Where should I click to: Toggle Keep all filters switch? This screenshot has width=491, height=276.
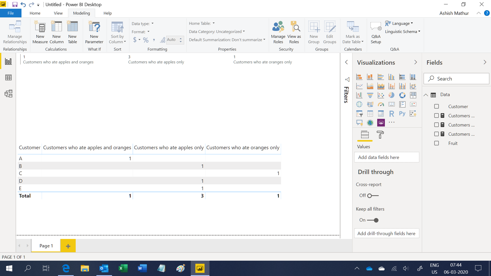(373, 220)
